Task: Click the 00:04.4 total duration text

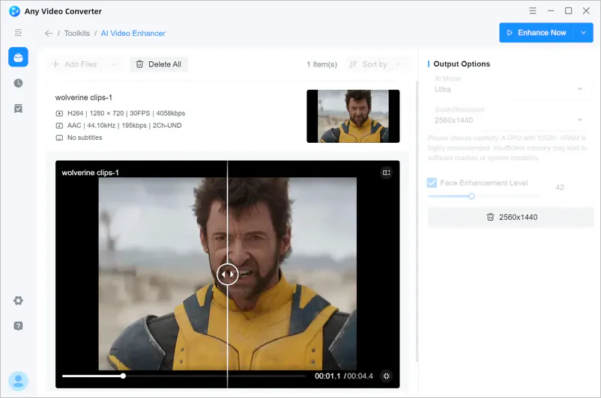Action: tap(360, 376)
